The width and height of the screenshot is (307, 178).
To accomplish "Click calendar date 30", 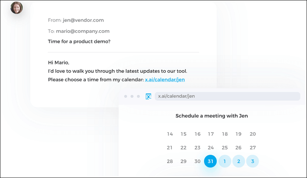I will [197, 161].
